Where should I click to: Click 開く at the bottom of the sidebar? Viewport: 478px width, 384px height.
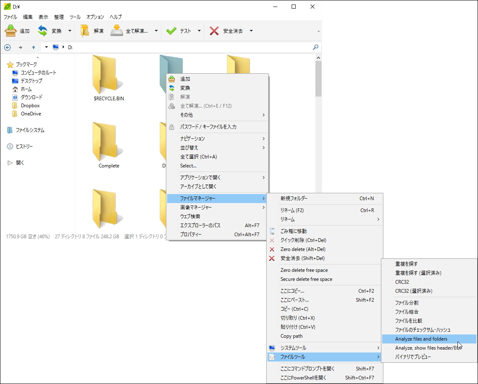click(19, 163)
